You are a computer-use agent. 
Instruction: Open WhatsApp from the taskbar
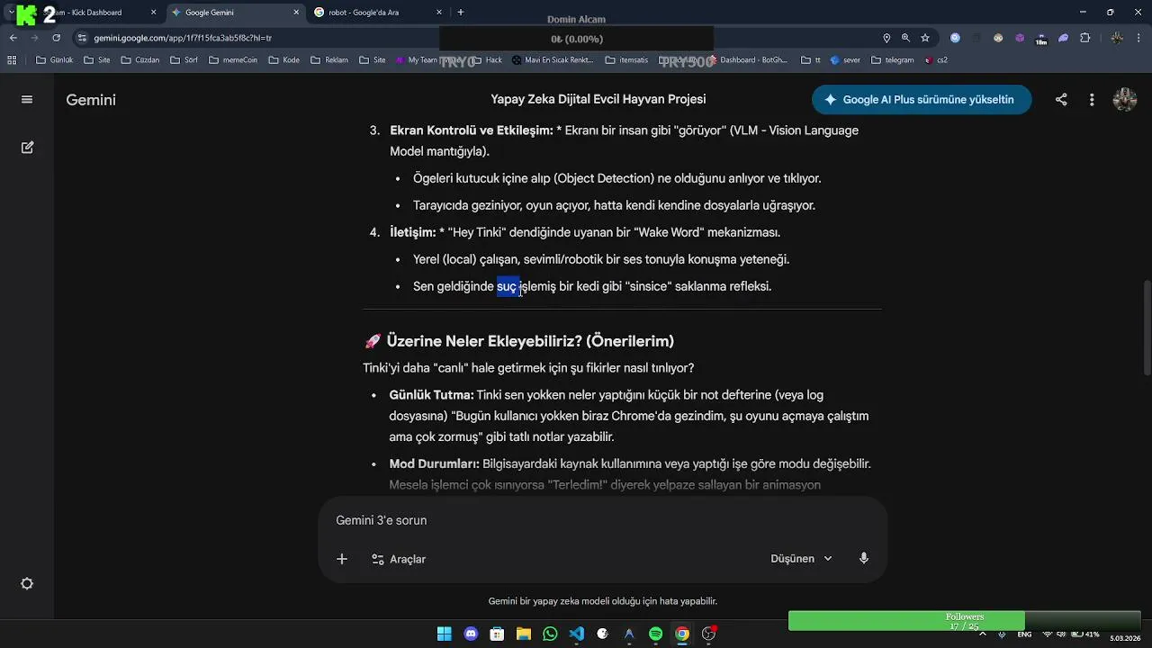tap(550, 634)
